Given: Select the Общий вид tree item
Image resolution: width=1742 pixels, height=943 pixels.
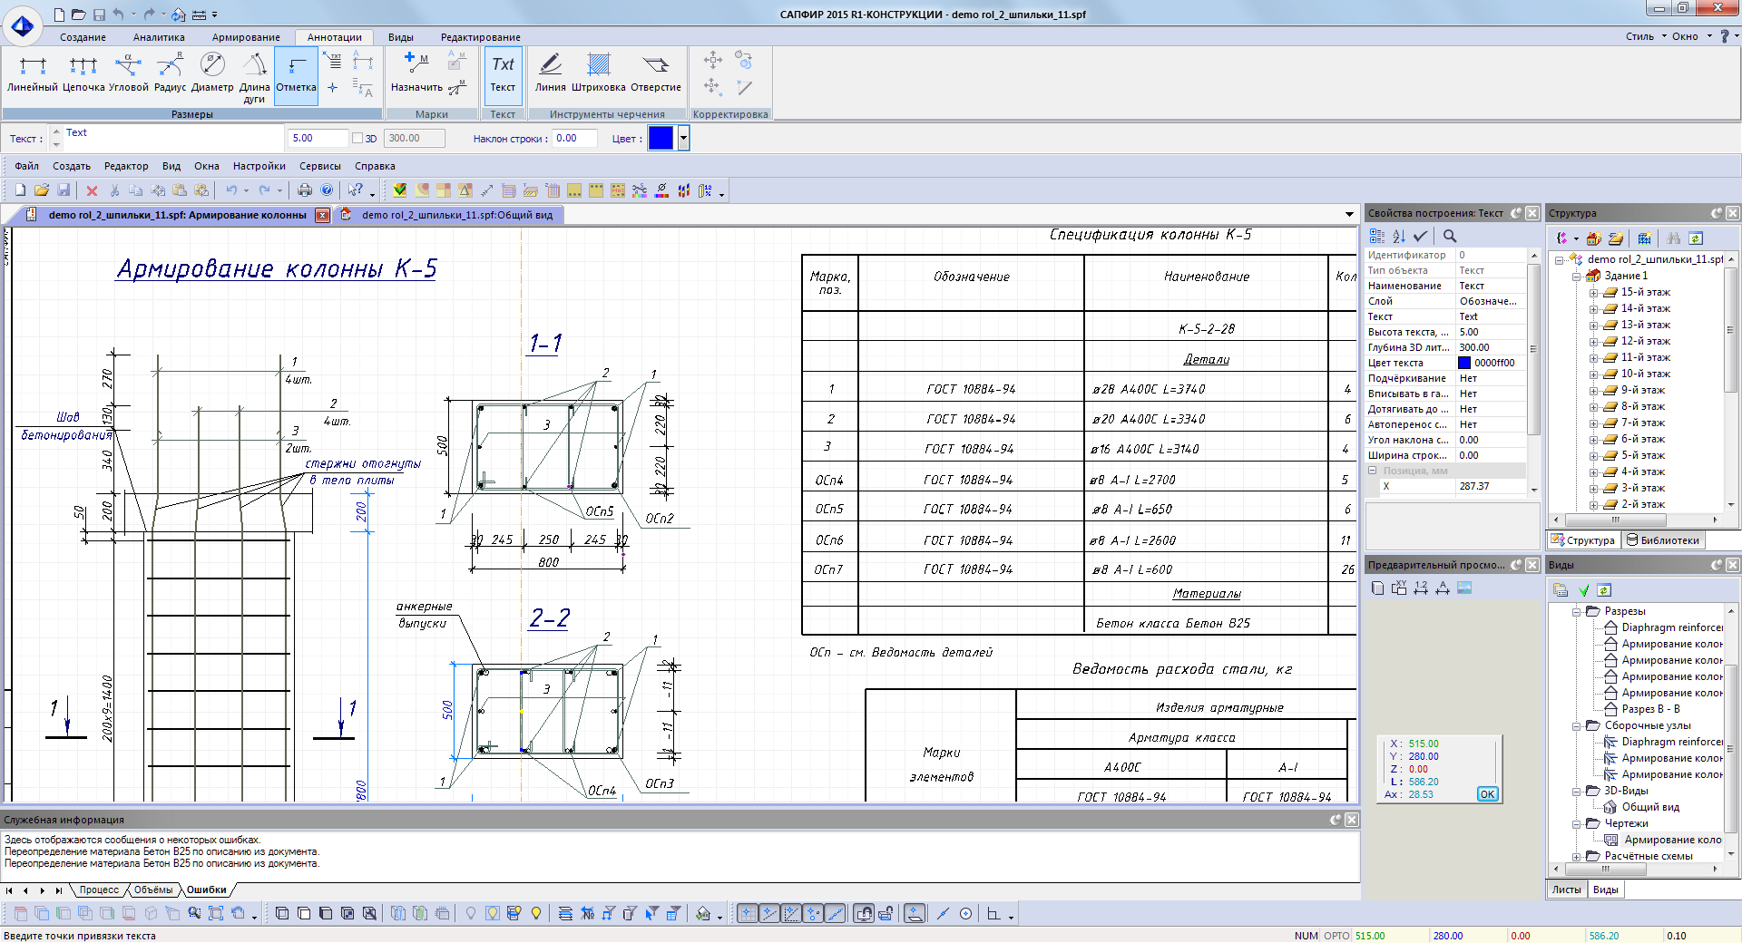Looking at the screenshot, I should point(1649,807).
